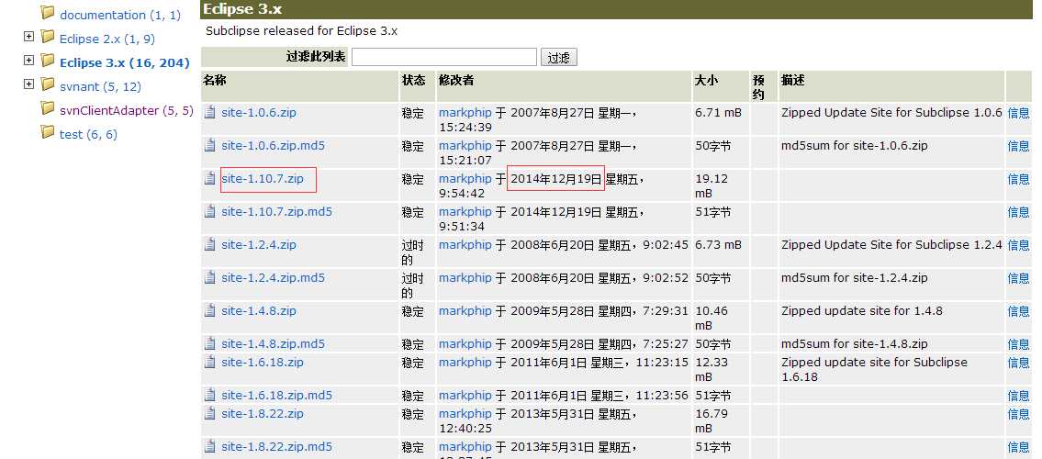Image resolution: width=1042 pixels, height=459 pixels.
Task: Download site-1.6.18.zip
Action: [263, 363]
